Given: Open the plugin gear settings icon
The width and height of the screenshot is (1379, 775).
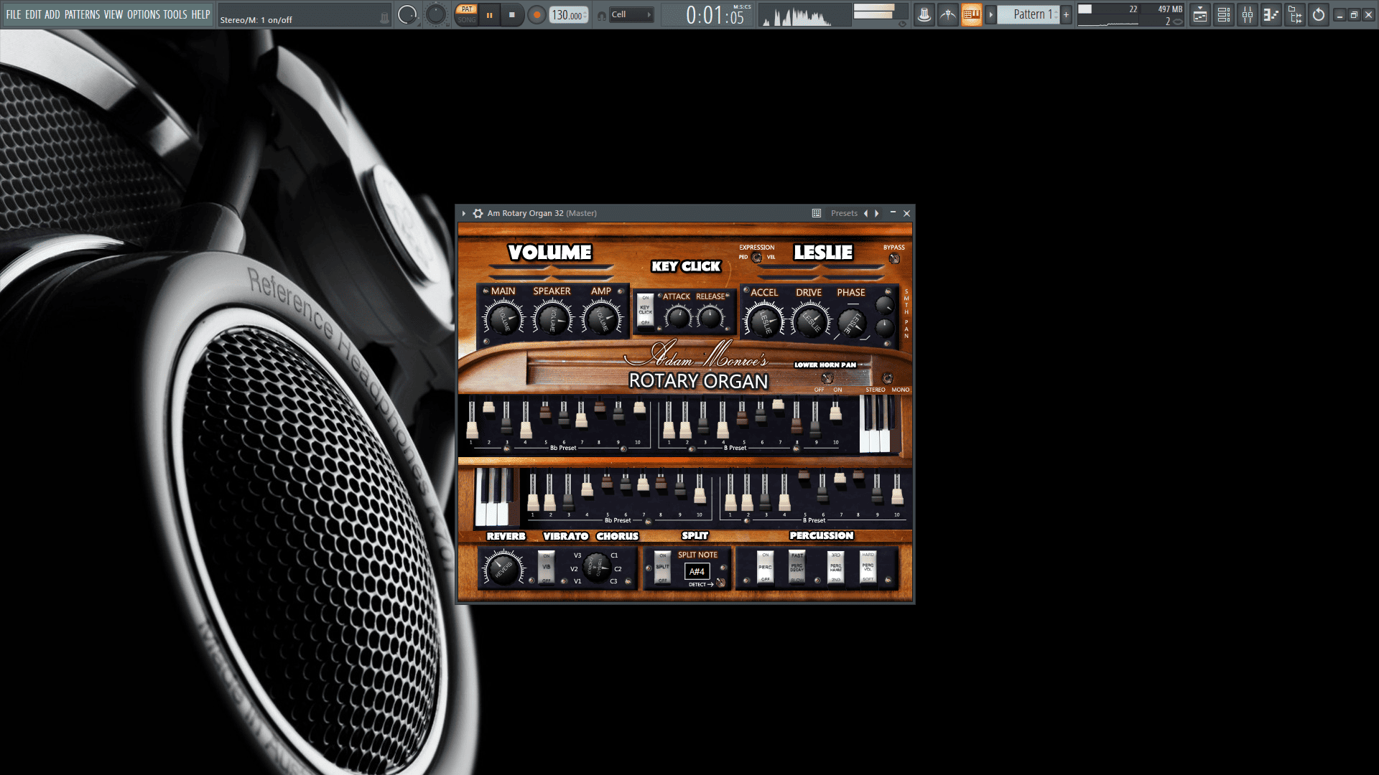Looking at the screenshot, I should [x=478, y=213].
